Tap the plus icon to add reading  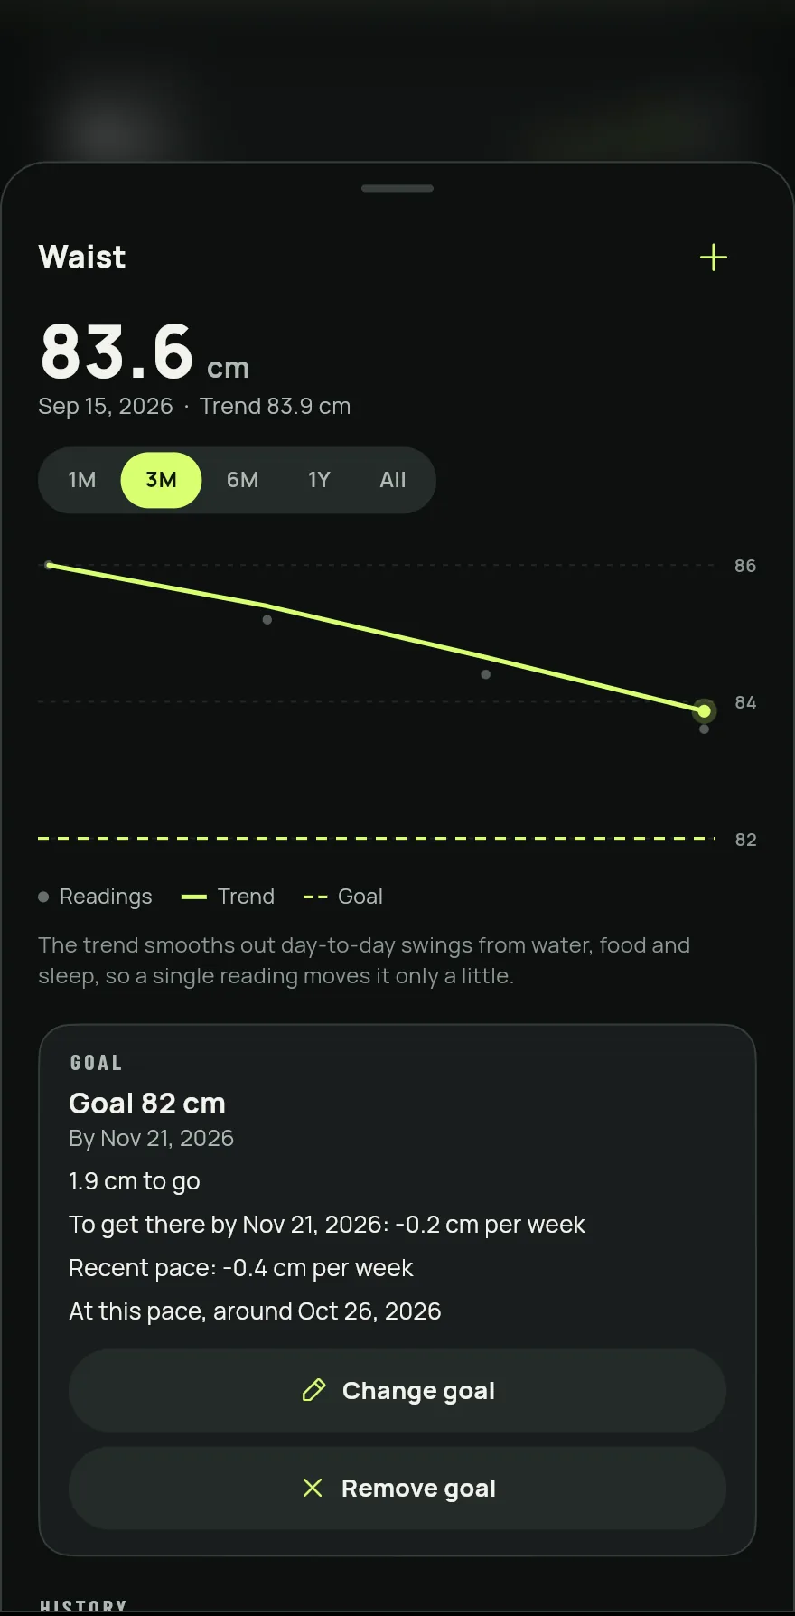click(713, 258)
